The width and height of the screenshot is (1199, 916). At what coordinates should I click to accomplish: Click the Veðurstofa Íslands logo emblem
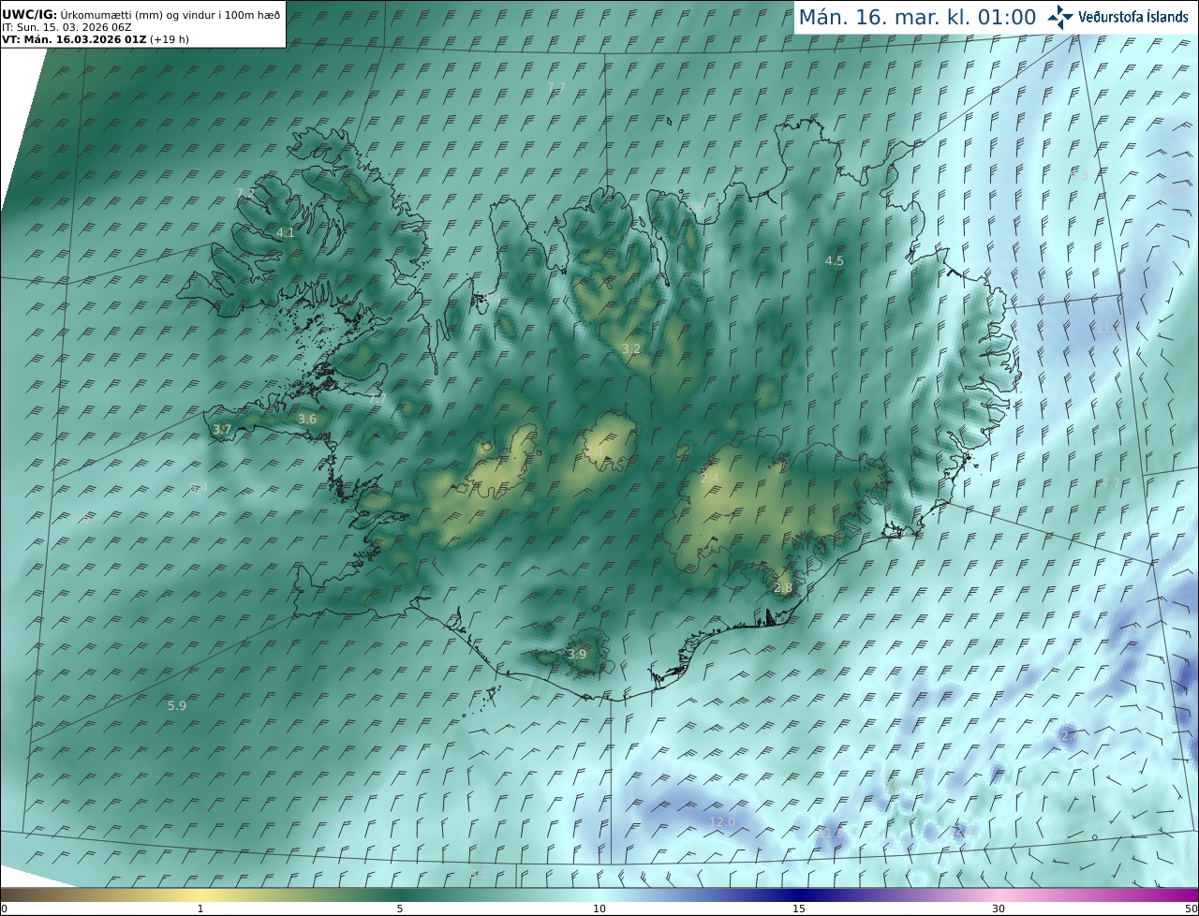coord(1060,17)
